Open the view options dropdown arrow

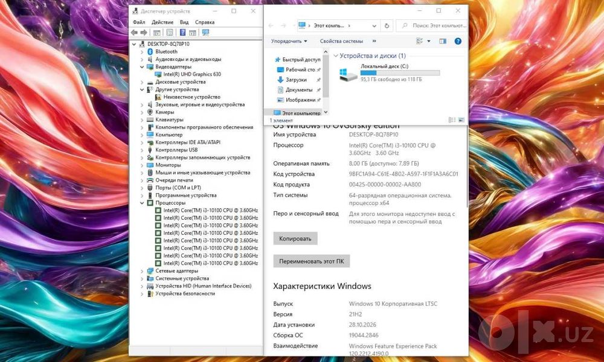click(x=429, y=41)
